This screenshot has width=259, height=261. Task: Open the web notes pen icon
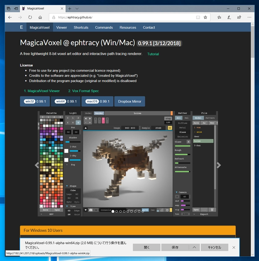click(x=229, y=17)
